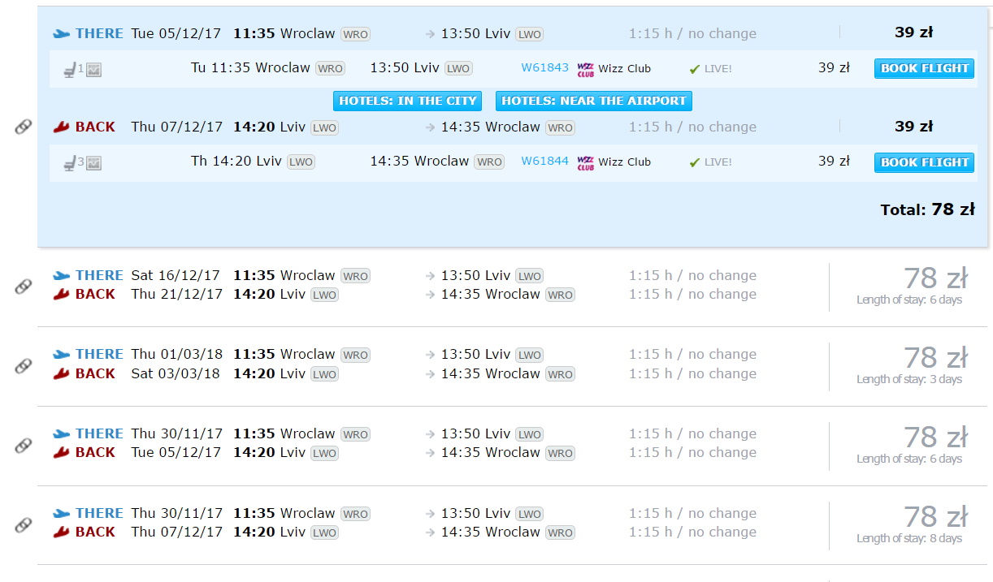This screenshot has height=582, width=993.
Task: Select the Sat 03/03/18 return date
Action: coord(176,373)
